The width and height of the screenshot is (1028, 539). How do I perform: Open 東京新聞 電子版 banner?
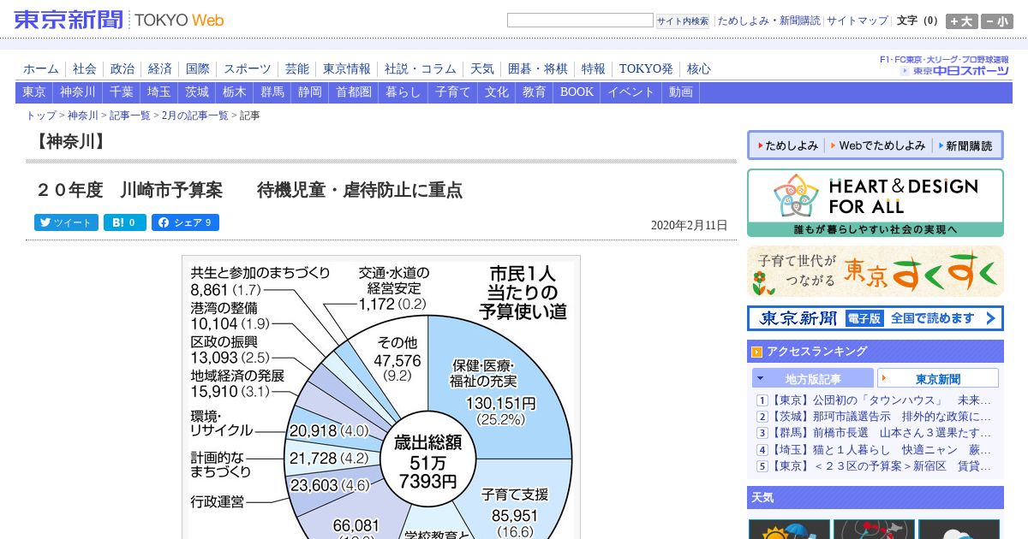point(875,318)
